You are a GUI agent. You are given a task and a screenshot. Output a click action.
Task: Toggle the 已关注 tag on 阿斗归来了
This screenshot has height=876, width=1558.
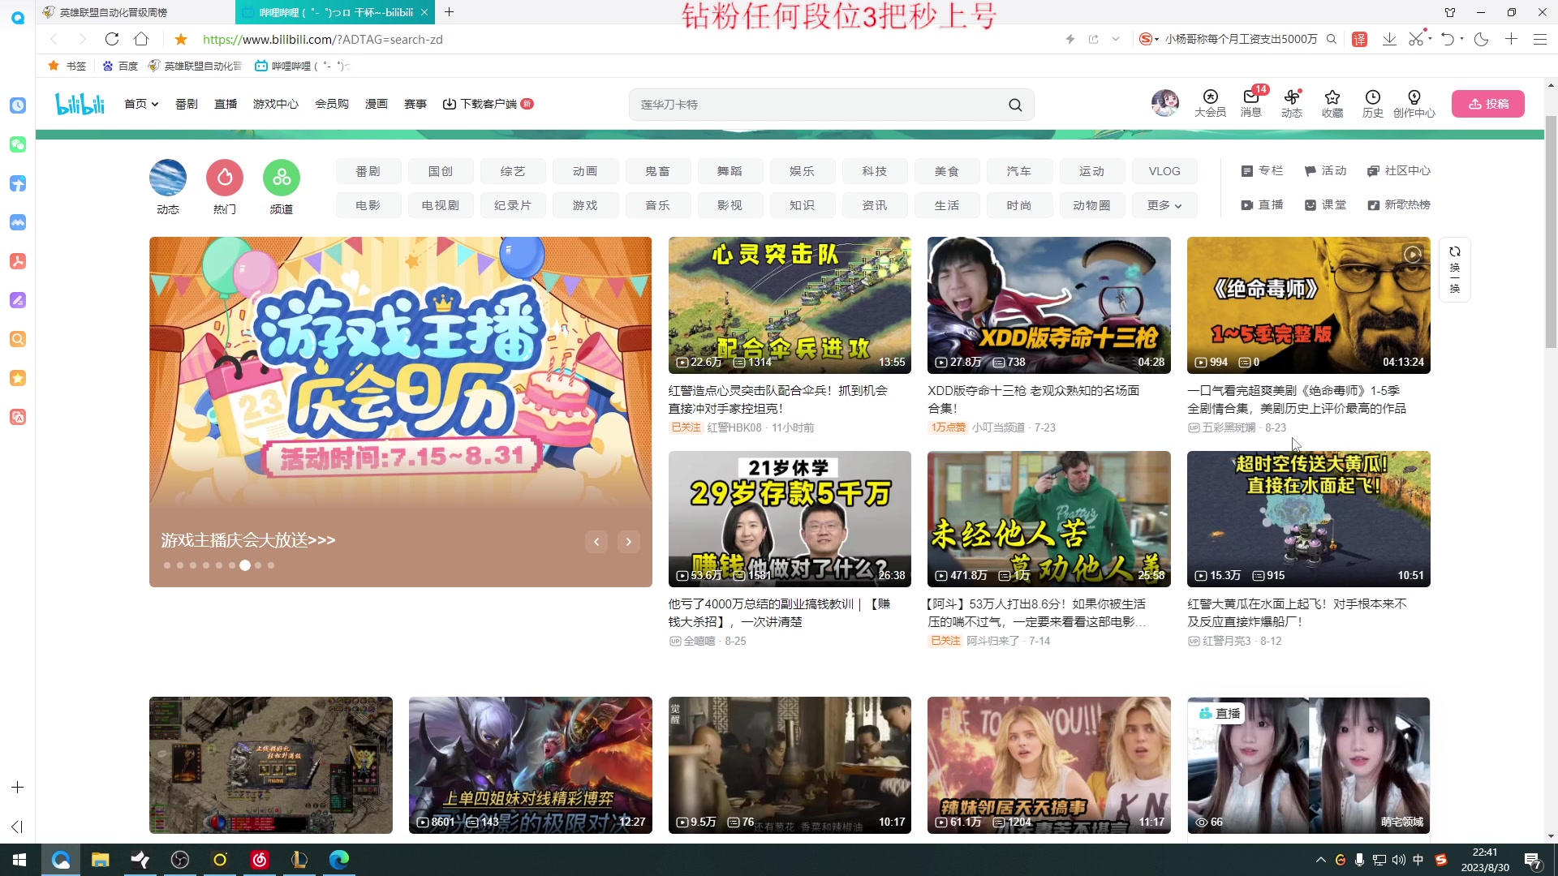click(945, 641)
